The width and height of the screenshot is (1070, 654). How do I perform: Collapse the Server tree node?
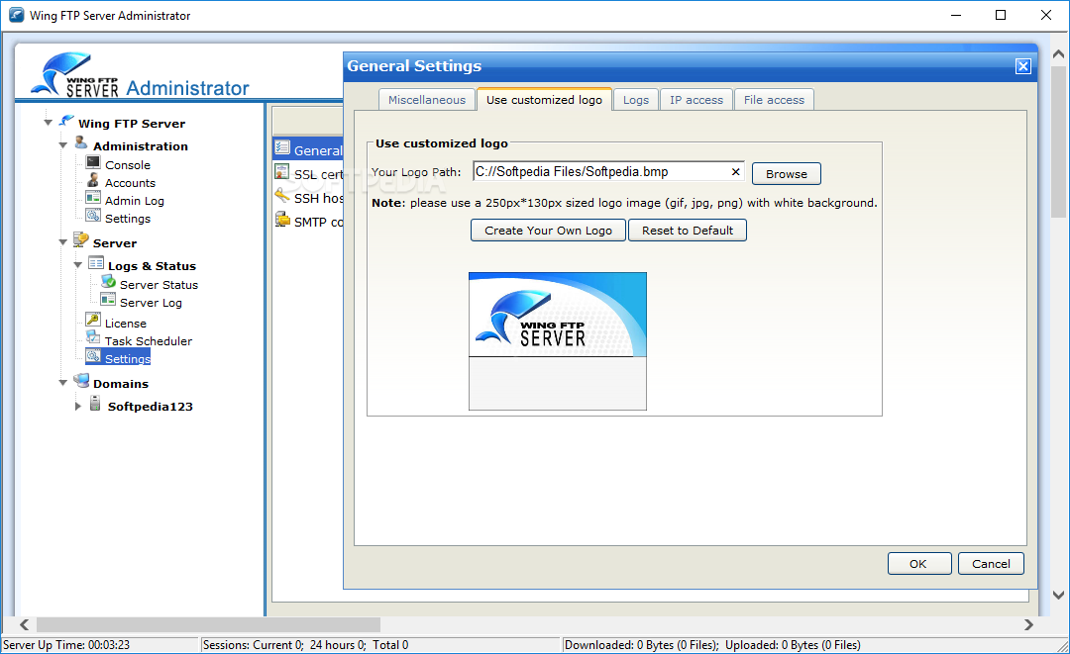coord(62,241)
